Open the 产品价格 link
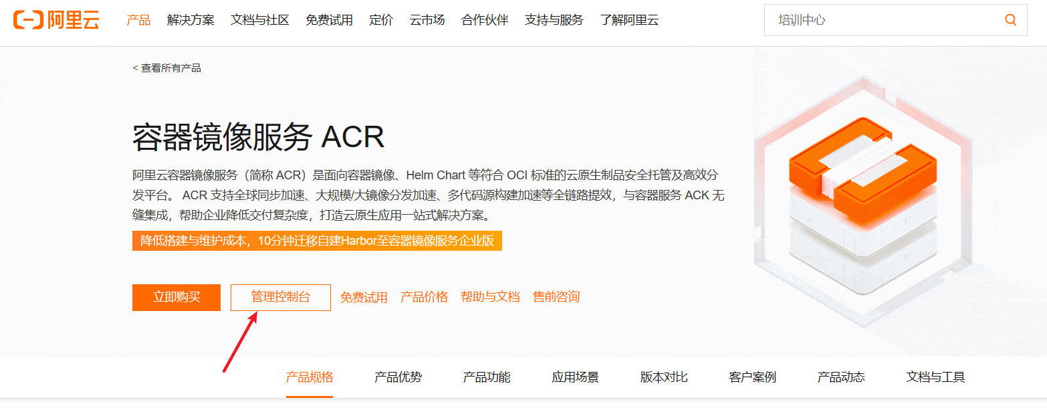The width and height of the screenshot is (1047, 408). (x=424, y=297)
